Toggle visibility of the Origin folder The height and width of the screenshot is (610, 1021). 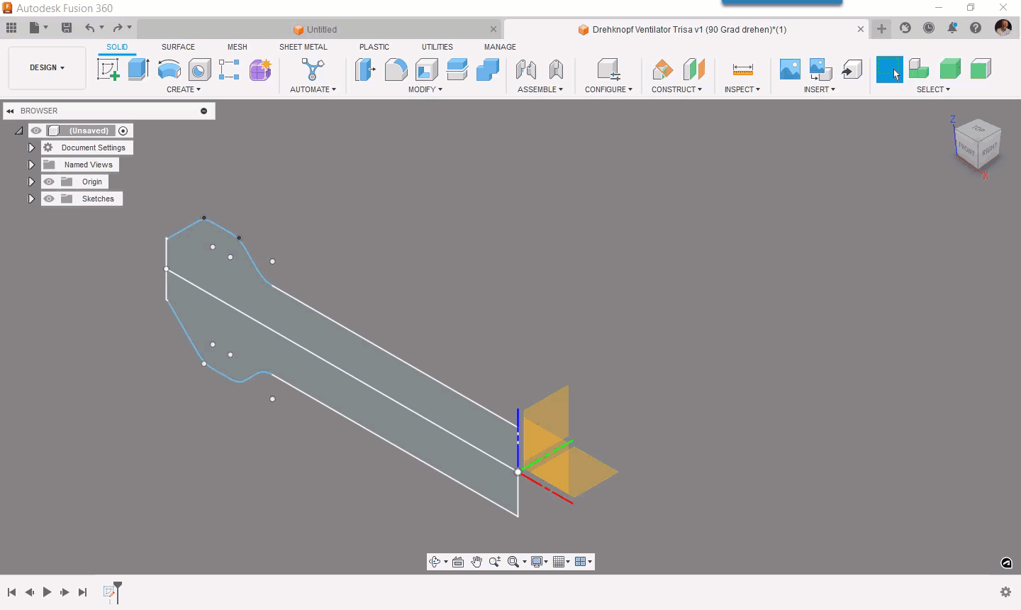point(49,182)
